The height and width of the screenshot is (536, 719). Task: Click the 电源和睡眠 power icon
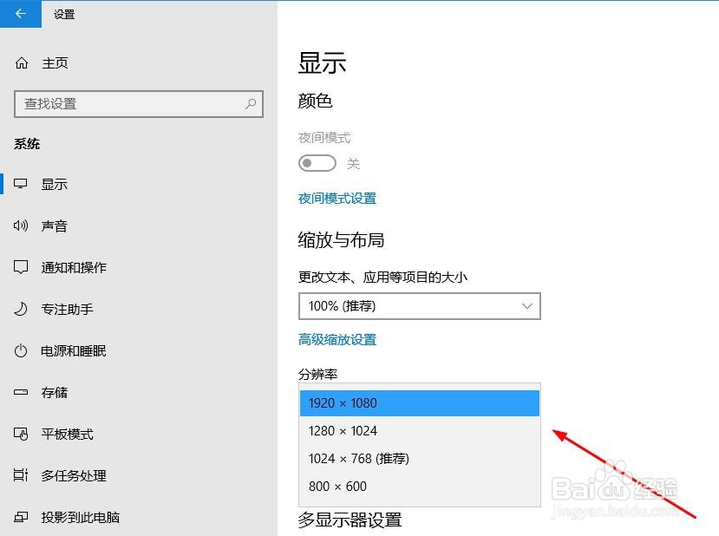coord(21,350)
